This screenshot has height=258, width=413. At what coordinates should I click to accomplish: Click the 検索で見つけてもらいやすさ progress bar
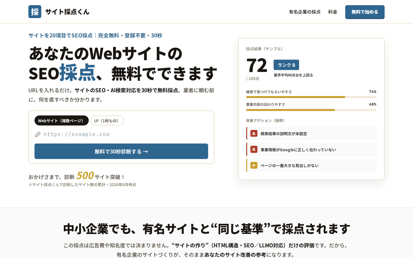pyautogui.click(x=311, y=97)
